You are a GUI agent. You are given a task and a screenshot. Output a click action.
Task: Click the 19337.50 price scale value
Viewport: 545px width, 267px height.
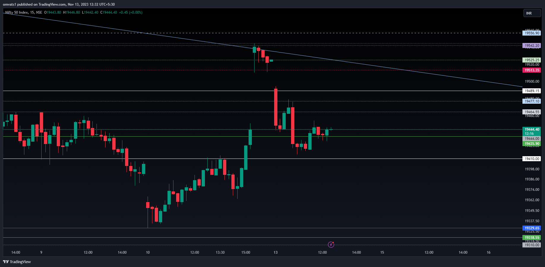coord(532,221)
